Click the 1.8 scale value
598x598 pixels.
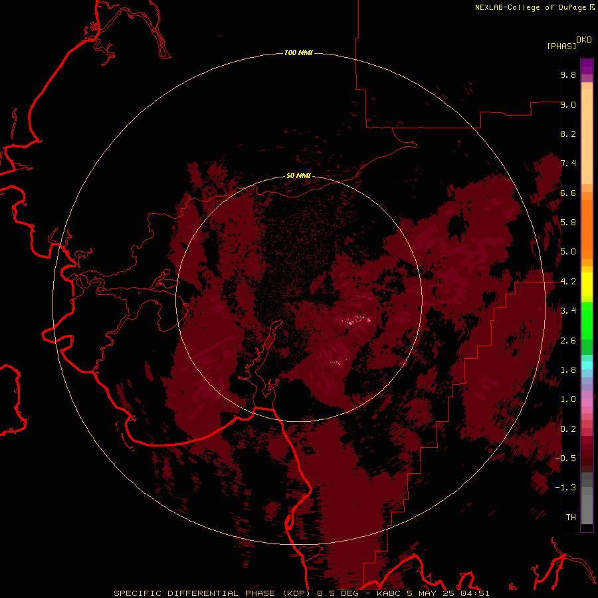pyautogui.click(x=568, y=370)
